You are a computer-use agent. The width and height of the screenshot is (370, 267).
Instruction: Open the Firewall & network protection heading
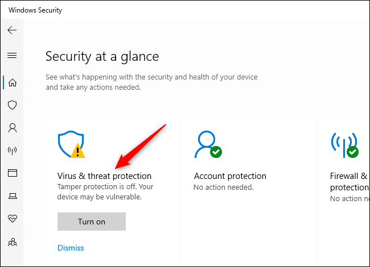point(350,181)
